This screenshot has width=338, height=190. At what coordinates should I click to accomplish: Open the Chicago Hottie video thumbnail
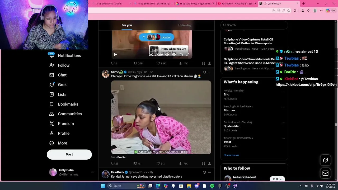tap(161, 117)
